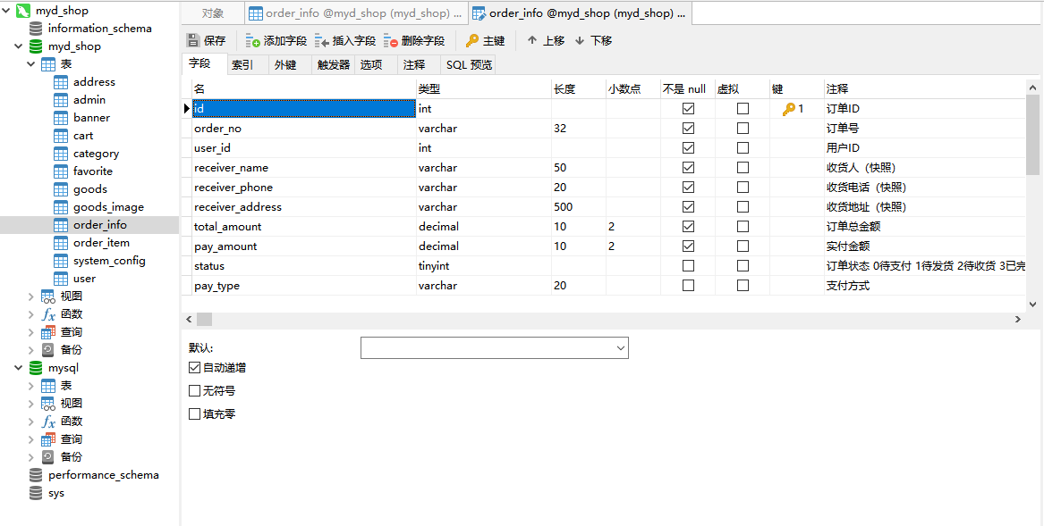Toggle Not null checkbox for status row
Image resolution: width=1044 pixels, height=526 pixels.
coord(689,266)
